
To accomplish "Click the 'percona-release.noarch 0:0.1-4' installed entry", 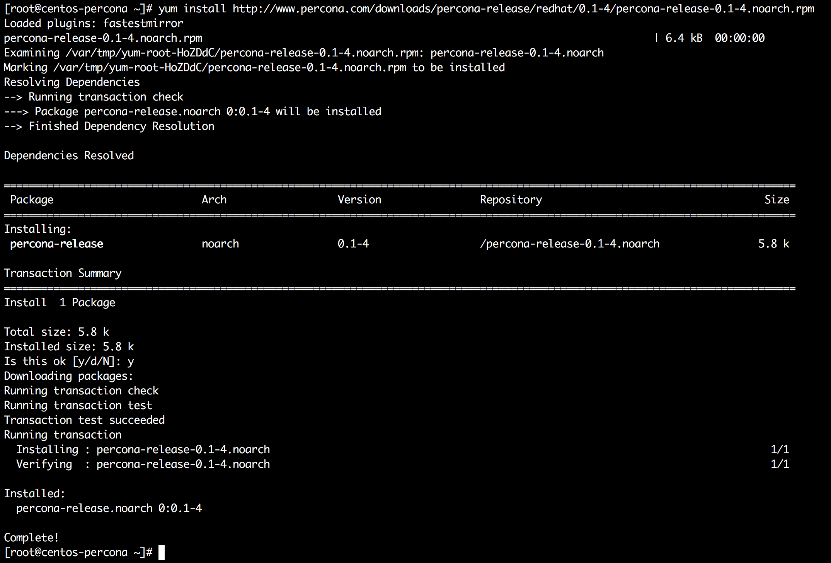I will [x=109, y=508].
